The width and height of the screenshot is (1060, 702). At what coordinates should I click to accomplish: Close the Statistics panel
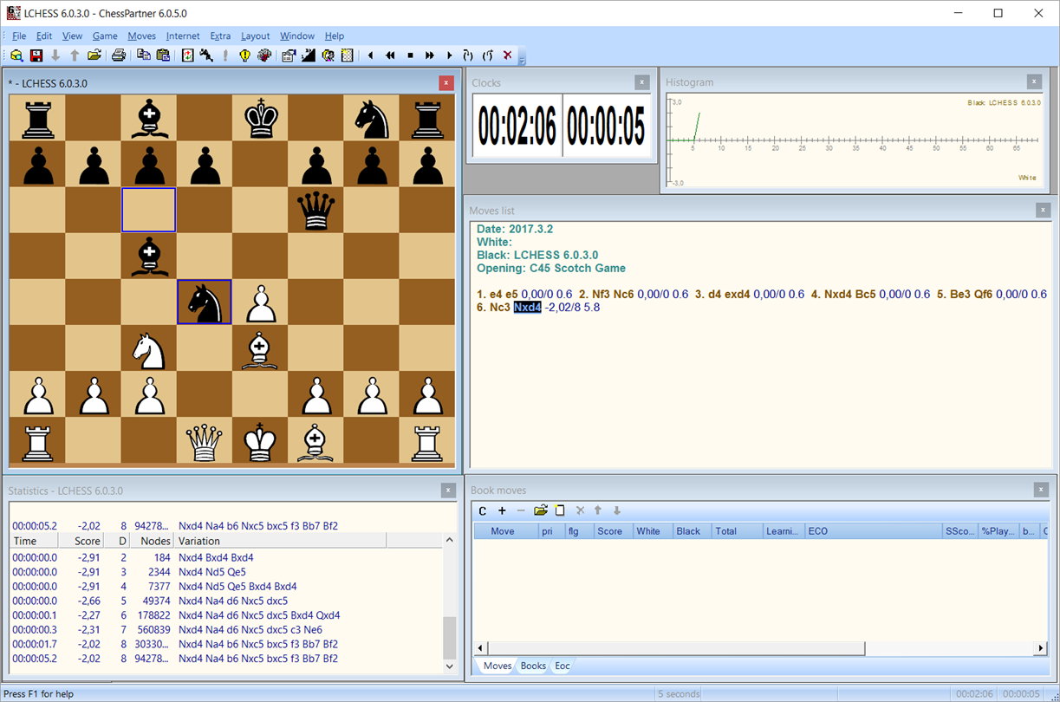[448, 491]
